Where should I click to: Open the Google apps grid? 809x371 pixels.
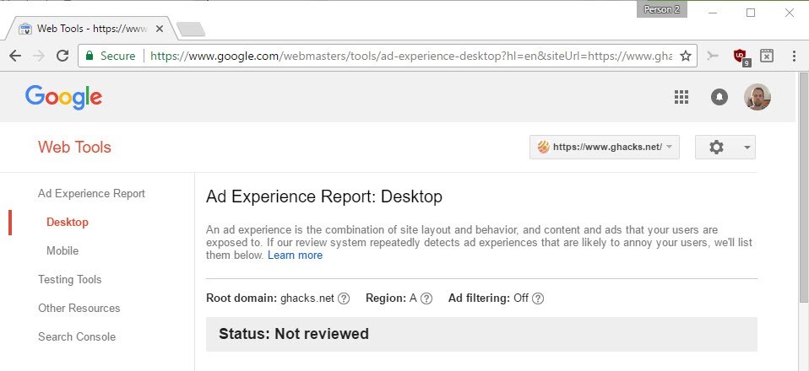pyautogui.click(x=681, y=97)
